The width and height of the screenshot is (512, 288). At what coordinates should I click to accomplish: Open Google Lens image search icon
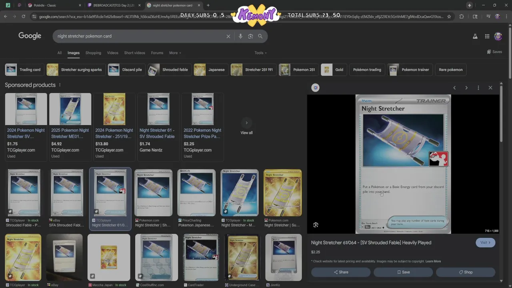point(250,36)
